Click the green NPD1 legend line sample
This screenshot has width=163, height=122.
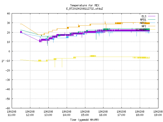click(152, 19)
